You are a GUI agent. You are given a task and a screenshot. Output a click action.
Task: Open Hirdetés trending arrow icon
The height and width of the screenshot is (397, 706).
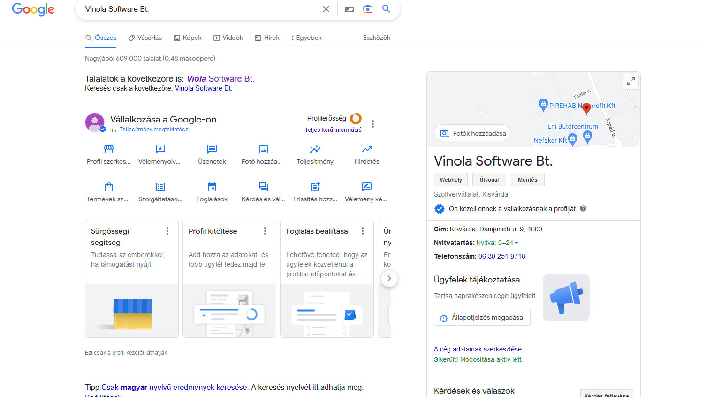367,149
